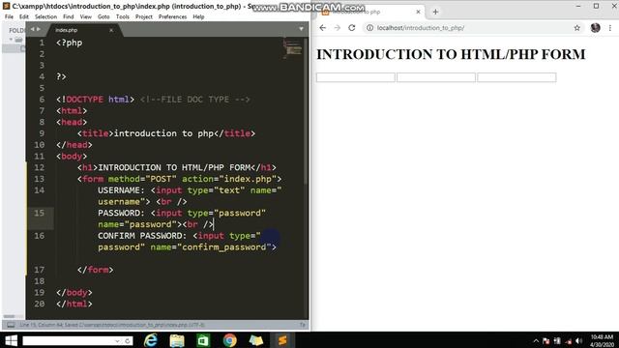Maximize the Chrome window

click(596, 6)
